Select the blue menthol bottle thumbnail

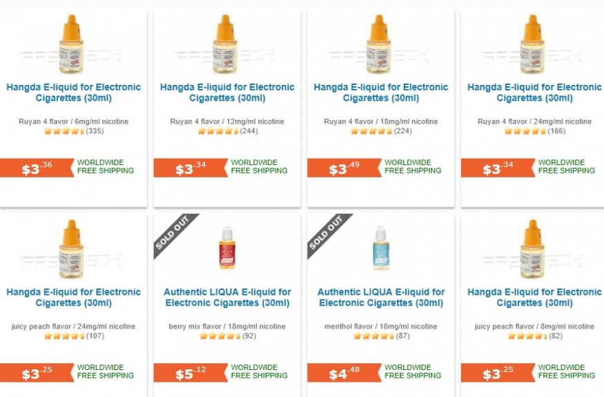[x=380, y=247]
